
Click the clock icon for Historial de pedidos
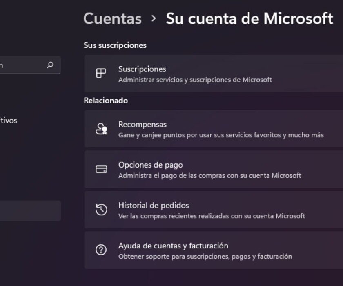[x=101, y=210]
